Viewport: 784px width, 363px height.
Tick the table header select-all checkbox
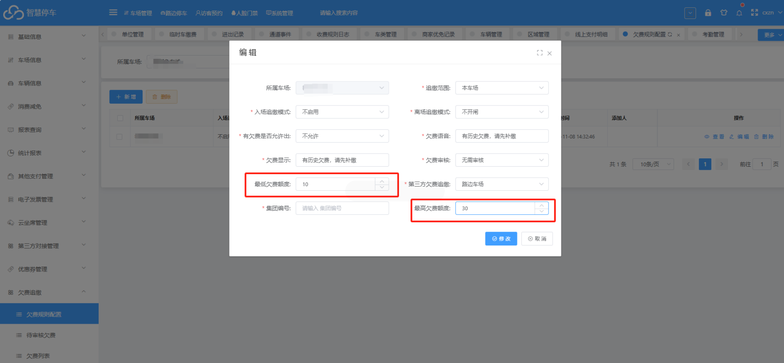pos(120,118)
